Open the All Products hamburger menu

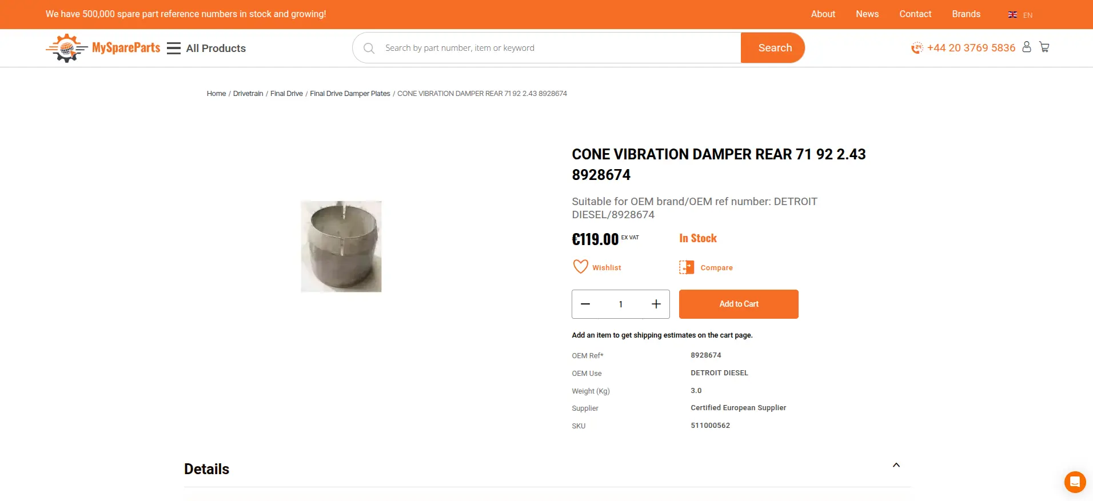(173, 48)
